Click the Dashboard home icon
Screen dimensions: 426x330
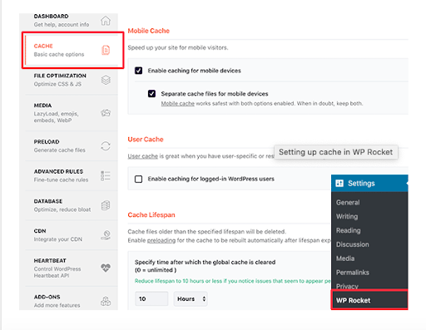pyautogui.click(x=106, y=21)
